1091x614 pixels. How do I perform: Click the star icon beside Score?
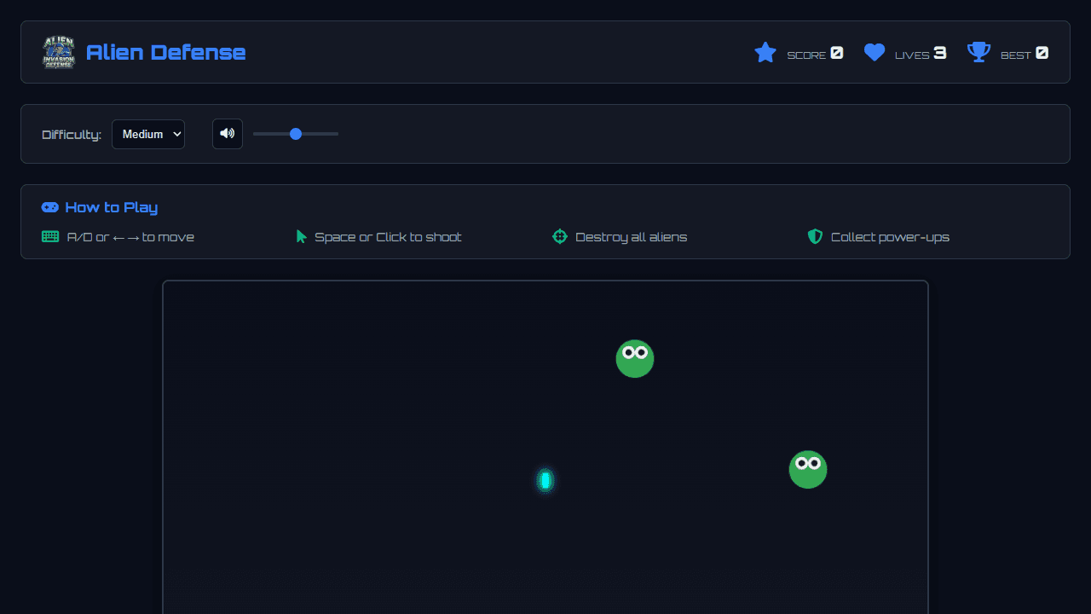765,53
